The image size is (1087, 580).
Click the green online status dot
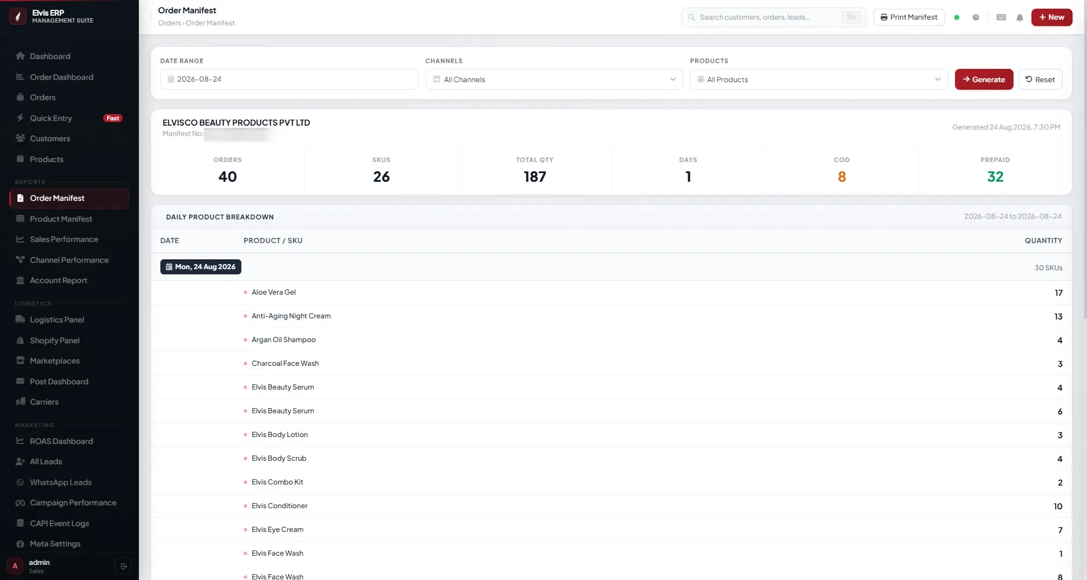click(957, 17)
